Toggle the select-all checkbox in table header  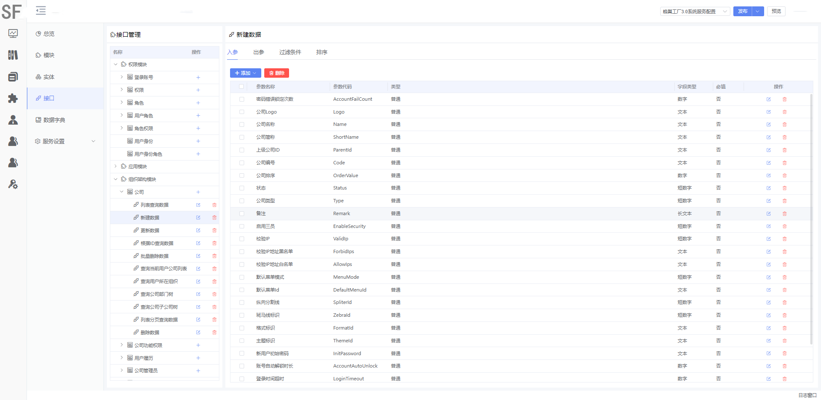[242, 87]
